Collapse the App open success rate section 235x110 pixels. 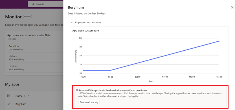71,23
